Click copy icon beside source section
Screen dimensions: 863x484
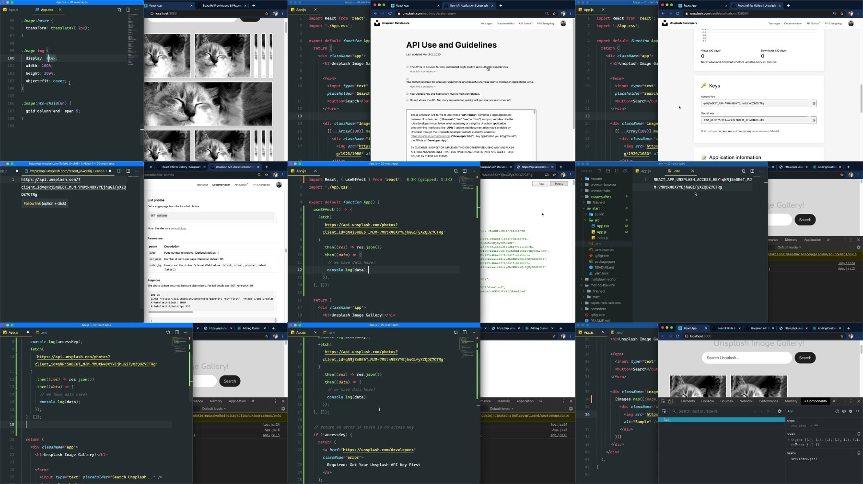tap(858, 453)
